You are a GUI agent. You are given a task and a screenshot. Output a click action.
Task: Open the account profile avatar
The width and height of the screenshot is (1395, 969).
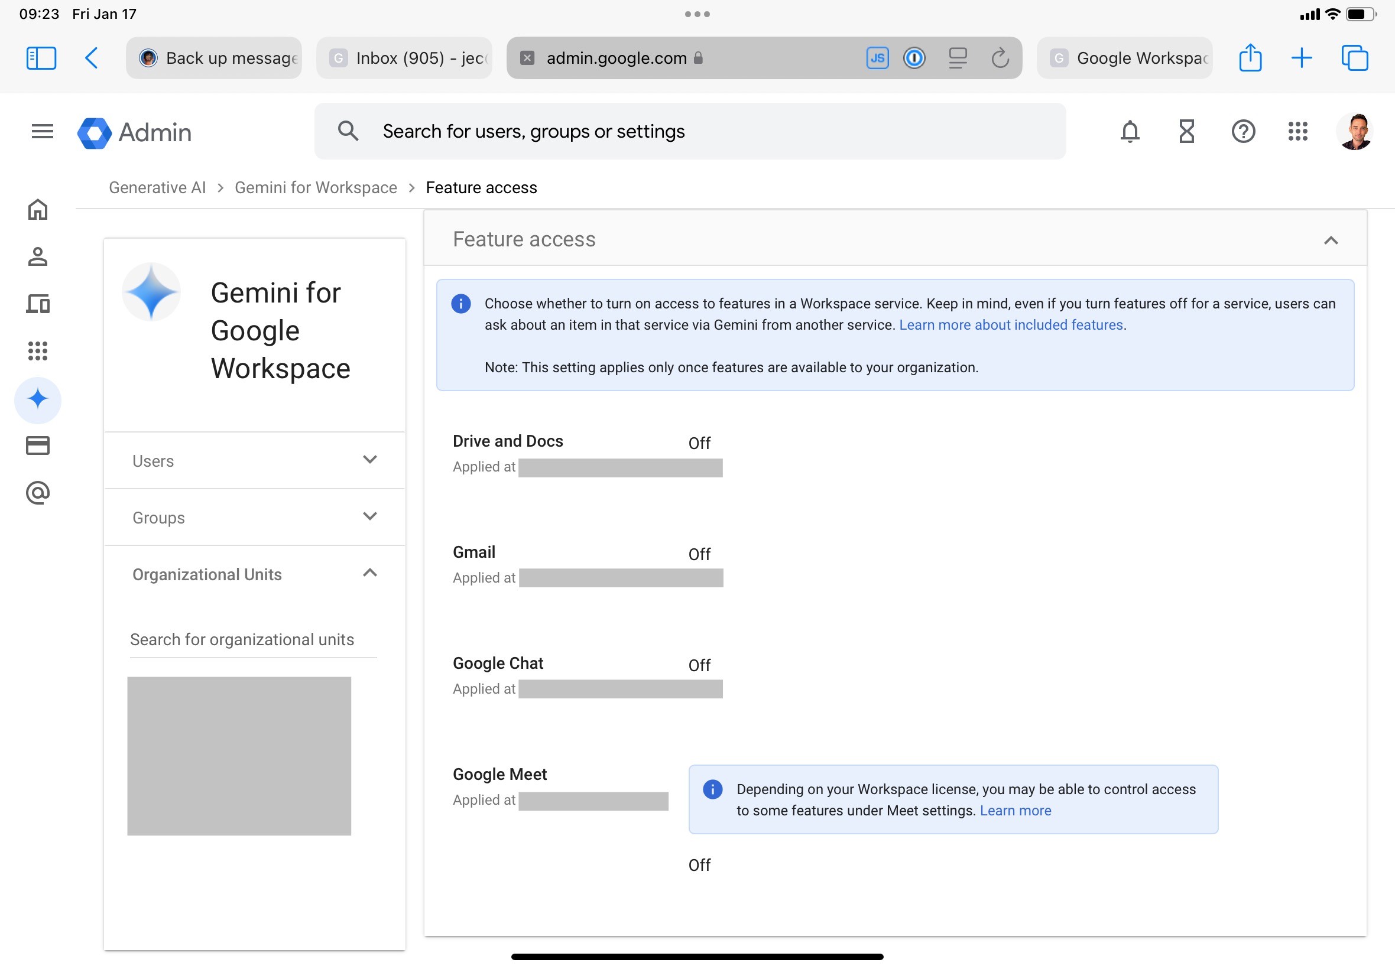(1354, 131)
